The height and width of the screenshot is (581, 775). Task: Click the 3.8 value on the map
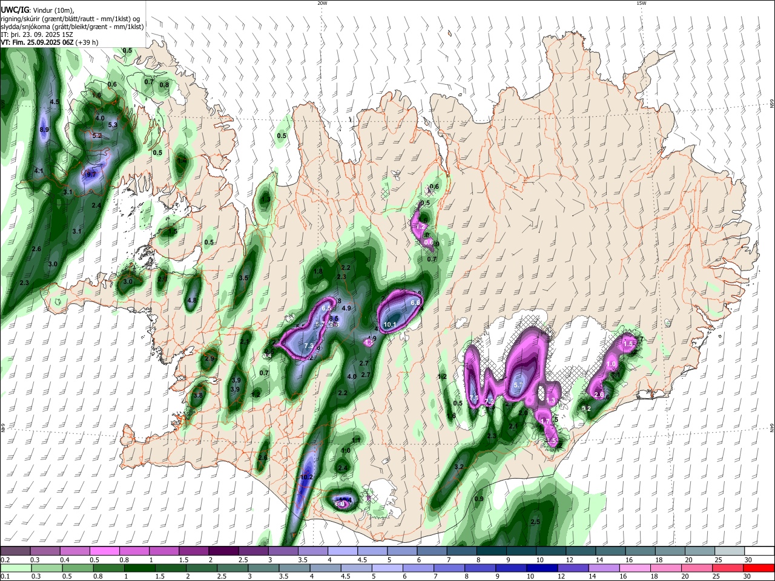click(x=197, y=395)
